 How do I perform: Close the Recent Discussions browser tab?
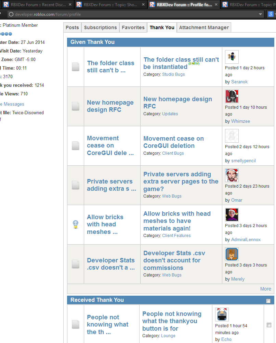[x=70, y=4]
